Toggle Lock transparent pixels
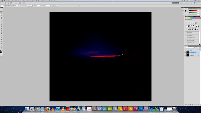This screenshot has height=113, width=201. (187, 50)
